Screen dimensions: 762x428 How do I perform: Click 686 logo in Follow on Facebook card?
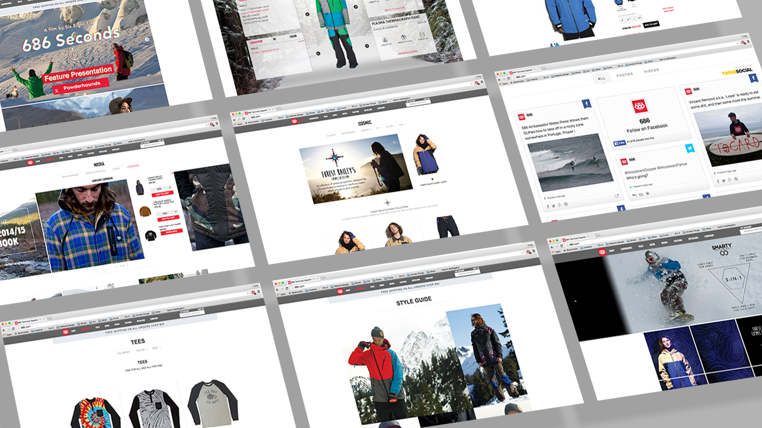(x=639, y=107)
